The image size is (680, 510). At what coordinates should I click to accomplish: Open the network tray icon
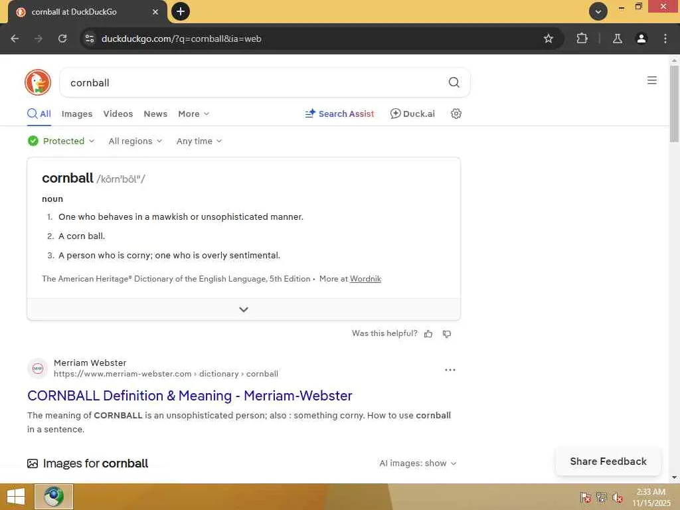click(x=602, y=497)
